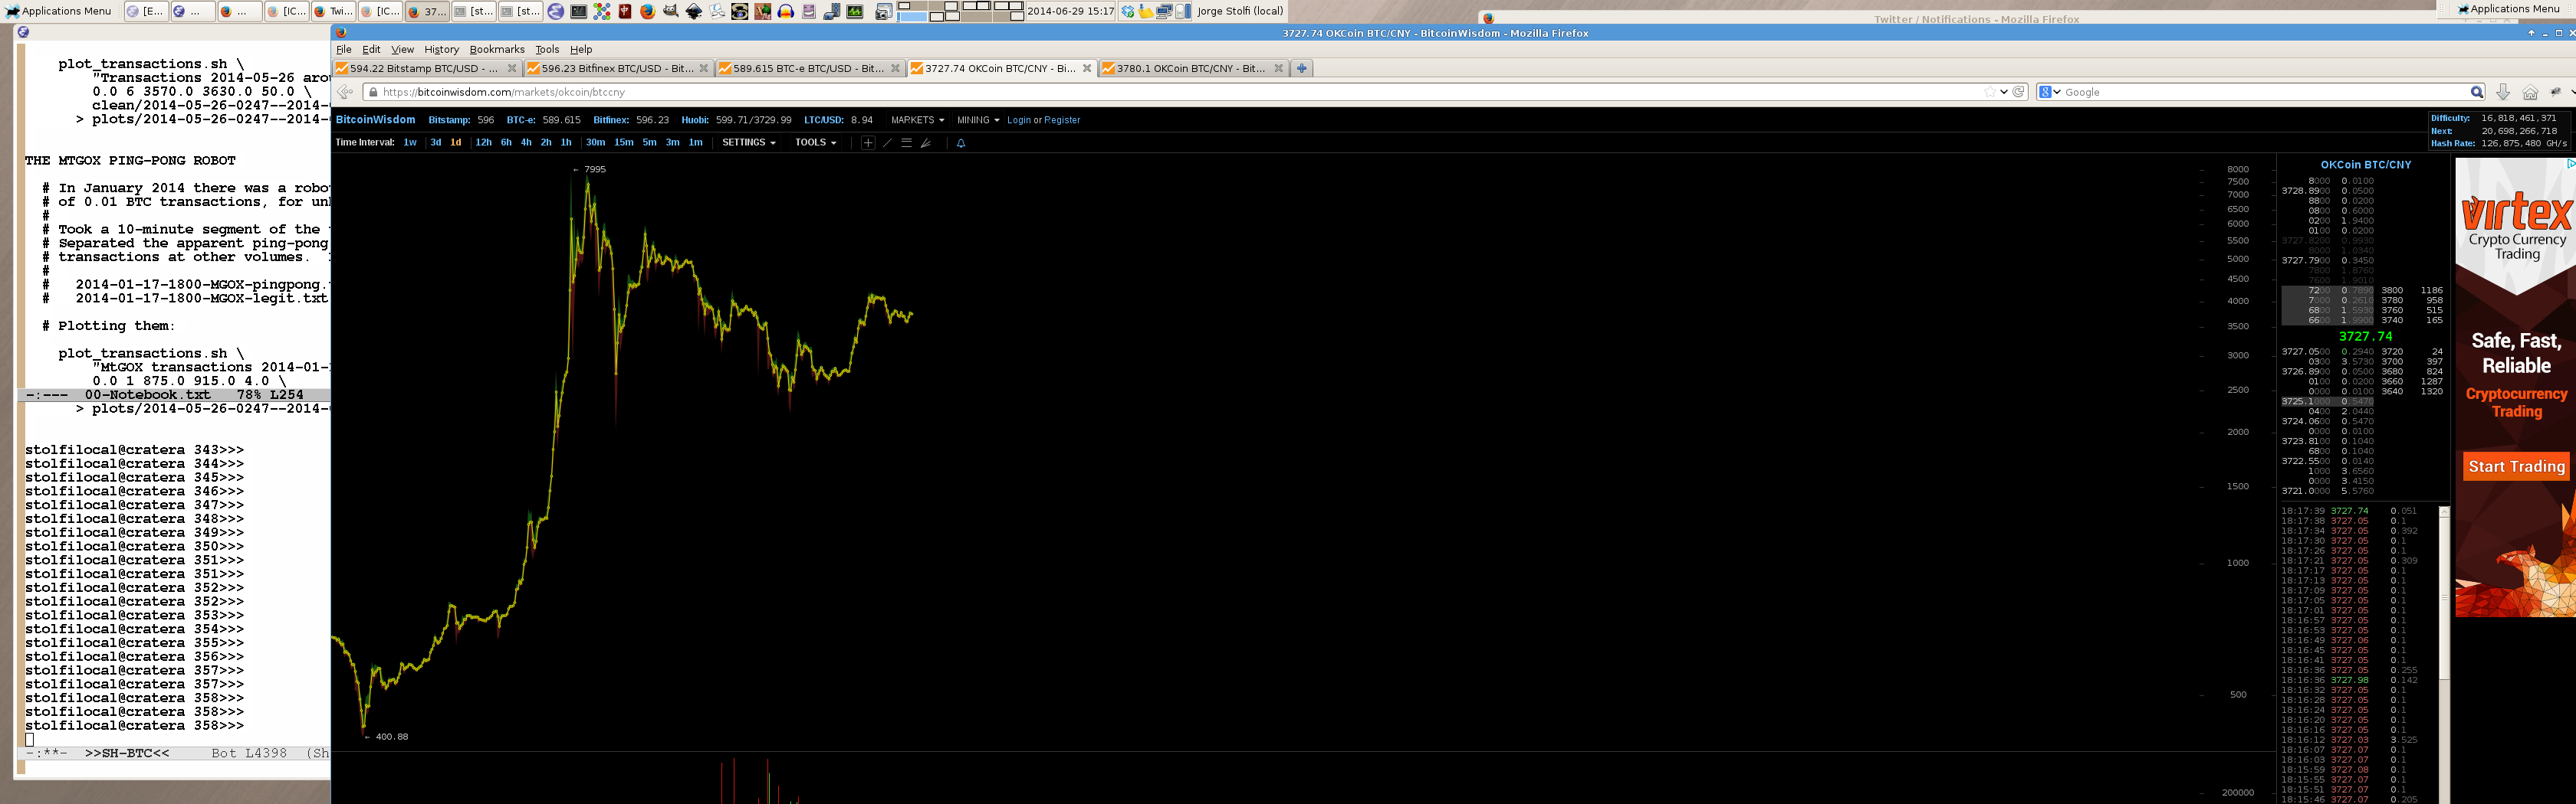Click the Register link
This screenshot has height=804, width=2576.
(1062, 120)
